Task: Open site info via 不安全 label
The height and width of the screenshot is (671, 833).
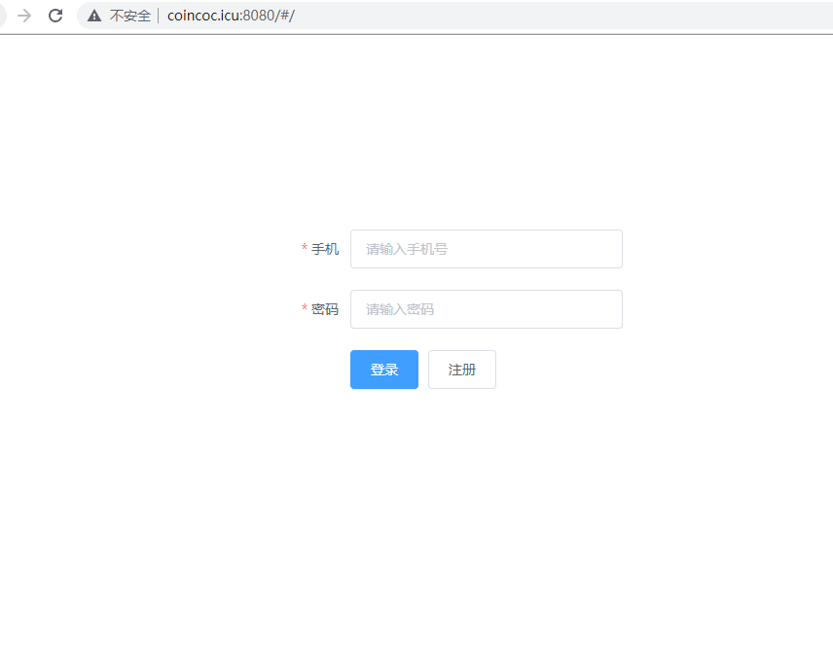Action: click(129, 16)
